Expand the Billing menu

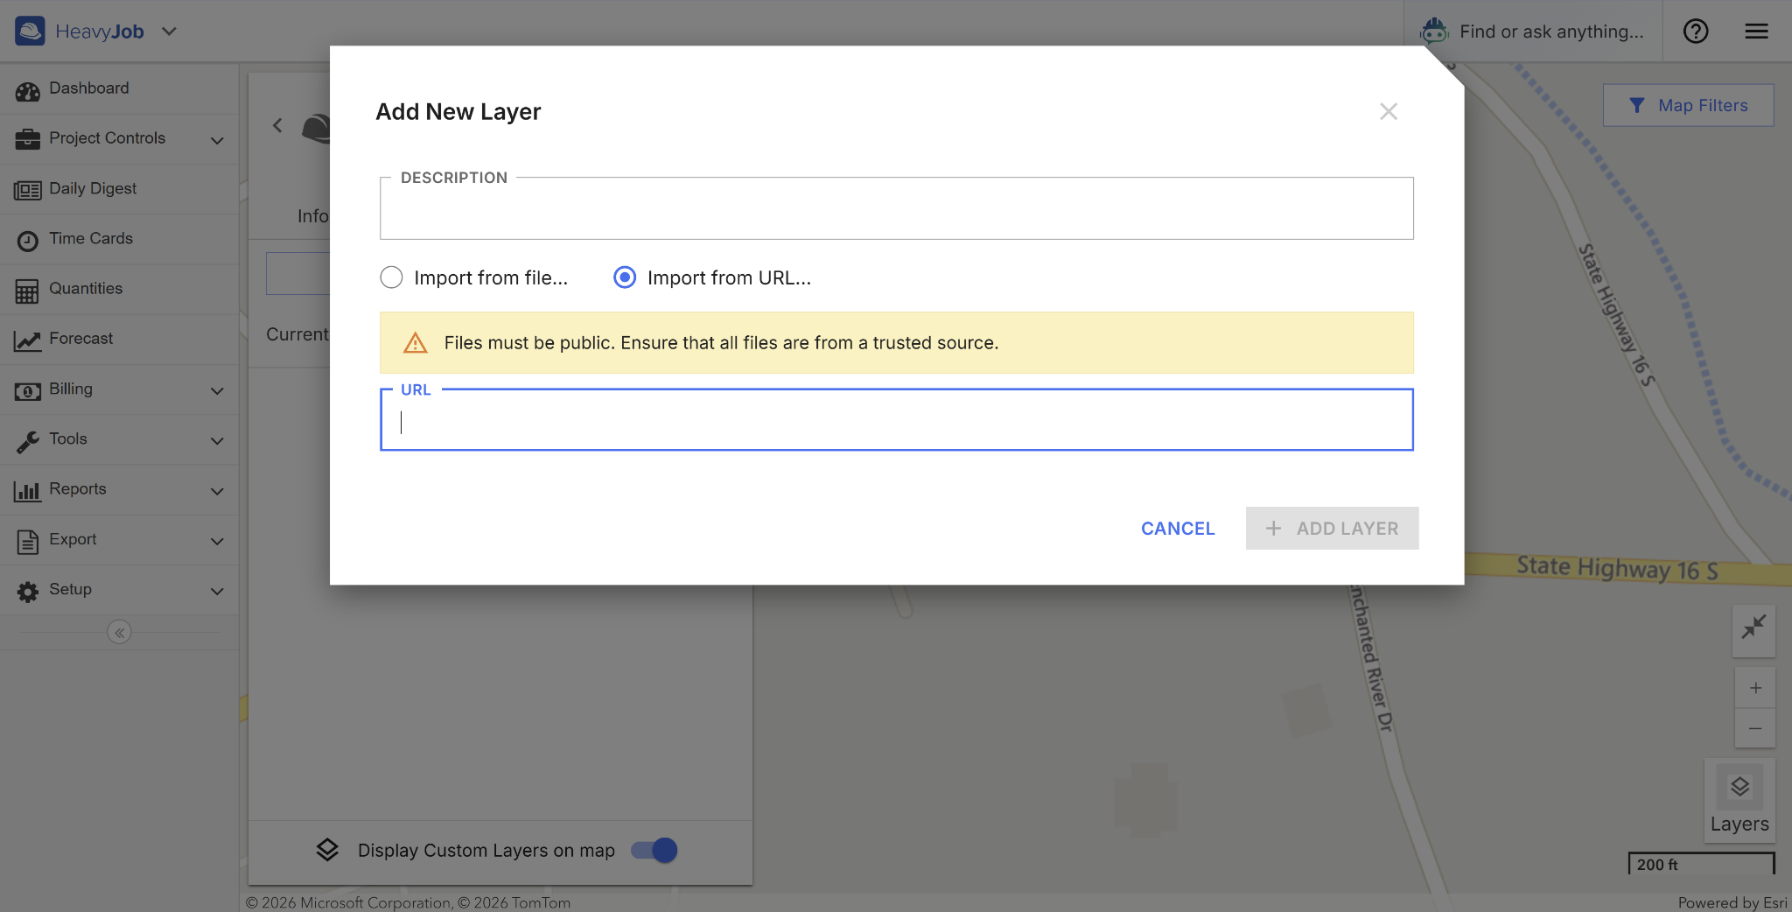pyautogui.click(x=218, y=391)
